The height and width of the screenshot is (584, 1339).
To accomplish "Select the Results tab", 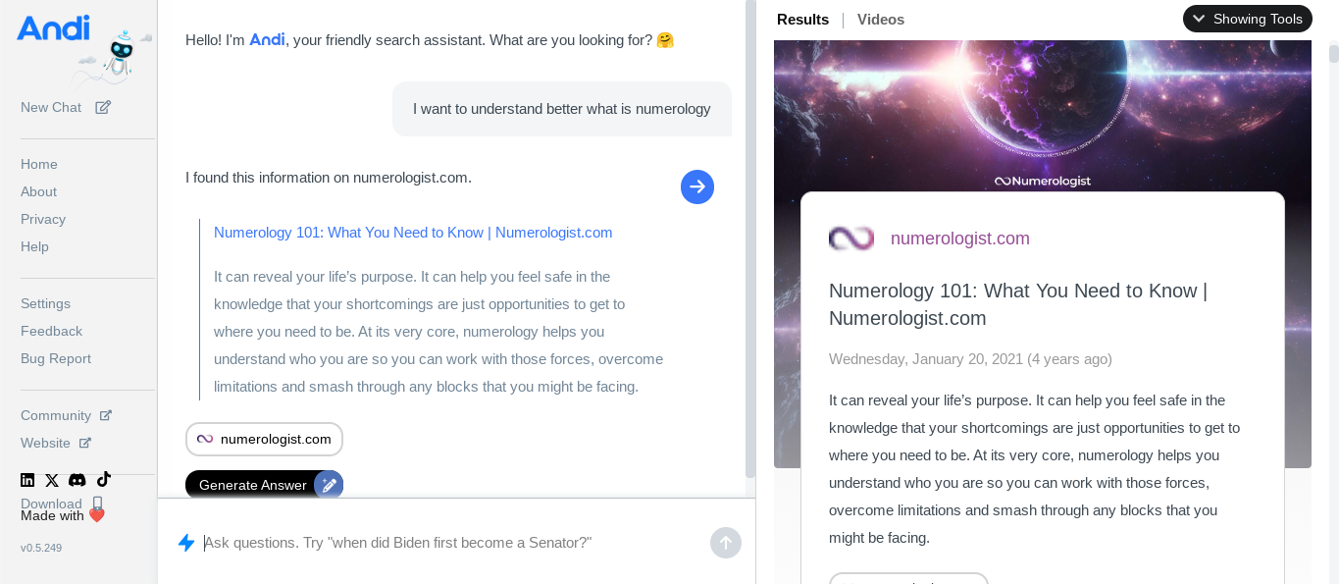I will pos(802,20).
